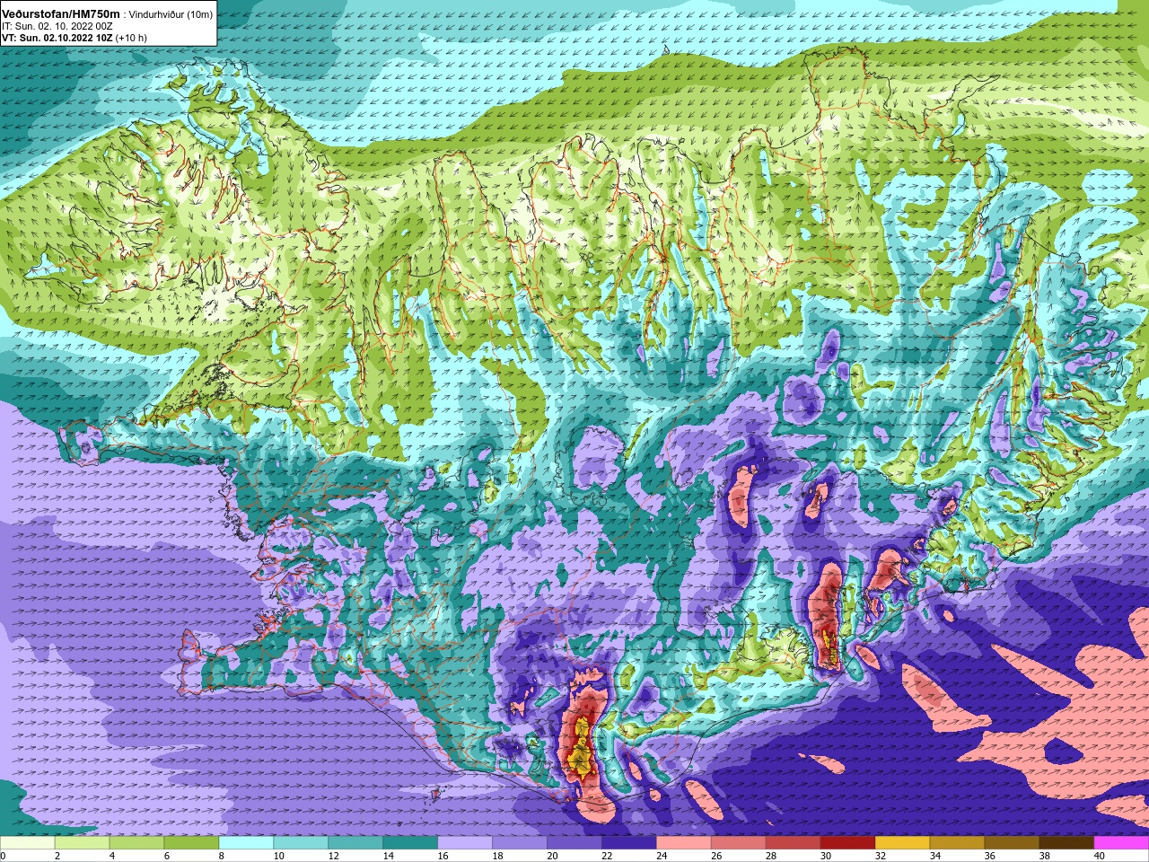The width and height of the screenshot is (1149, 862).
Task: Click the legend scale label '20'
Action: pos(552,857)
